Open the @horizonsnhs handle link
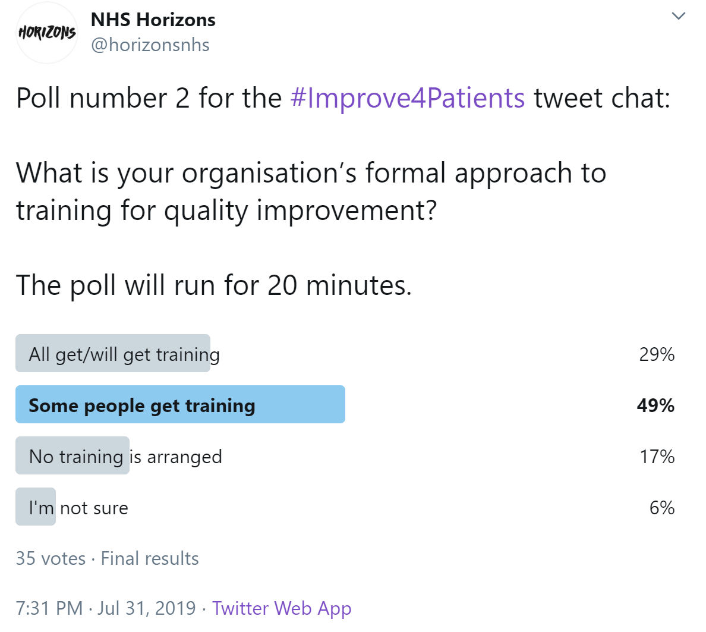This screenshot has width=706, height=632. point(150,45)
